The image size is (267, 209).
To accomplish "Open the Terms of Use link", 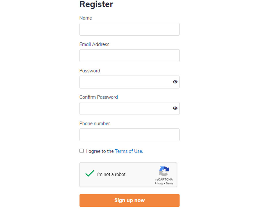I will (x=129, y=151).
